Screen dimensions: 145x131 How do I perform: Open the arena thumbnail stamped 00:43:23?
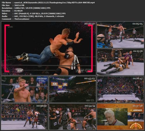point(72,89)
